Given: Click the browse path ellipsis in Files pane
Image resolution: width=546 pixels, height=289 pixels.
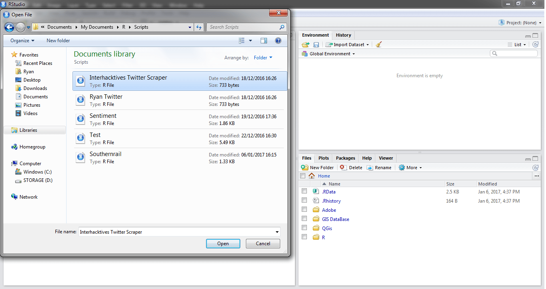Looking at the screenshot, I should [x=536, y=176].
